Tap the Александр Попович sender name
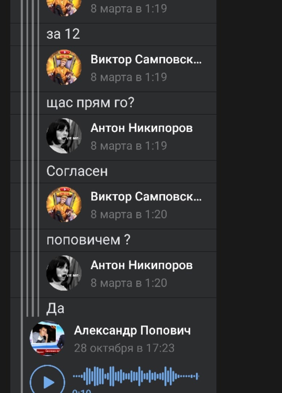Viewport: 282px width, 393px height. (x=132, y=330)
